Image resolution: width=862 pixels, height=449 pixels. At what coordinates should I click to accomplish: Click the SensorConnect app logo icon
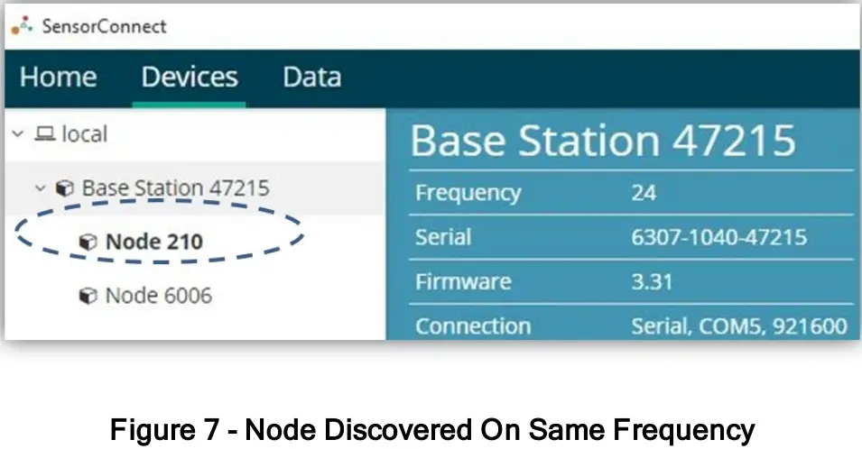coord(23,26)
